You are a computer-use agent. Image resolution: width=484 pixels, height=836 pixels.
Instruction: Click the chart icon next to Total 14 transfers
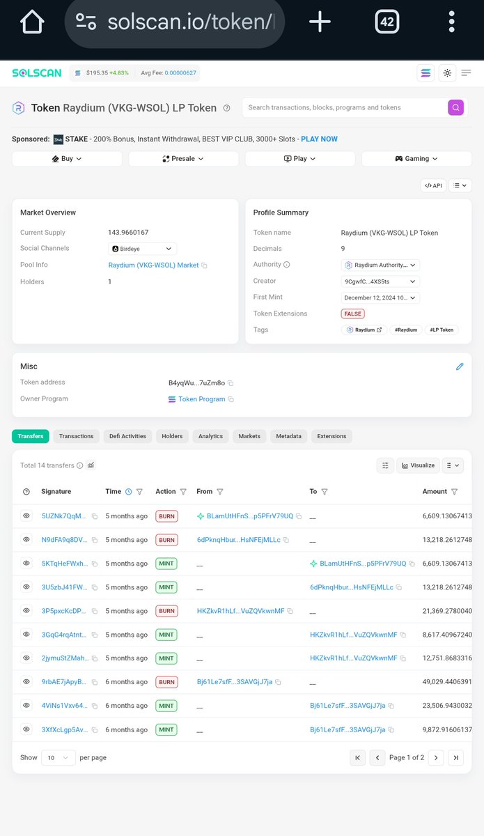pos(91,465)
